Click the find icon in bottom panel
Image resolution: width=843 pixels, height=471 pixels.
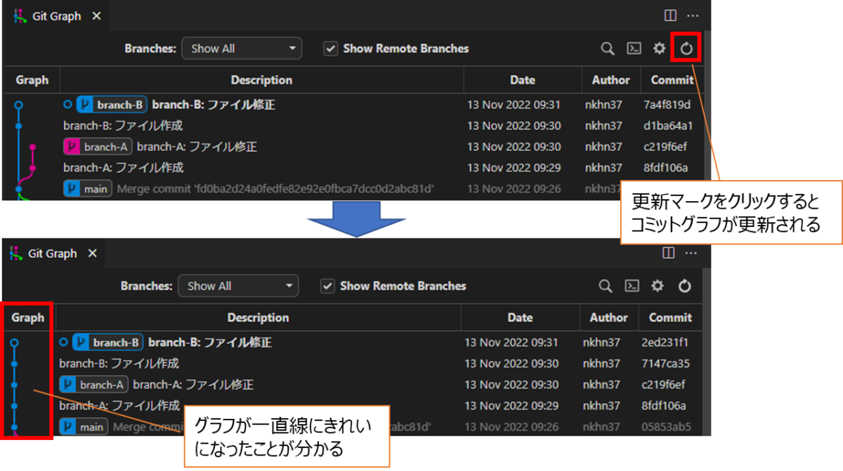pos(606,286)
